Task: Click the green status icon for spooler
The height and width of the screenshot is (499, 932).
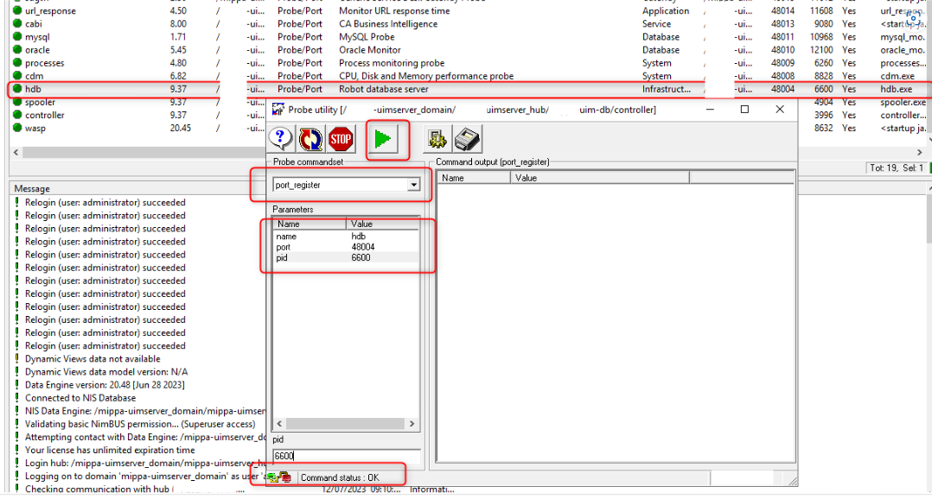Action: pos(17,102)
